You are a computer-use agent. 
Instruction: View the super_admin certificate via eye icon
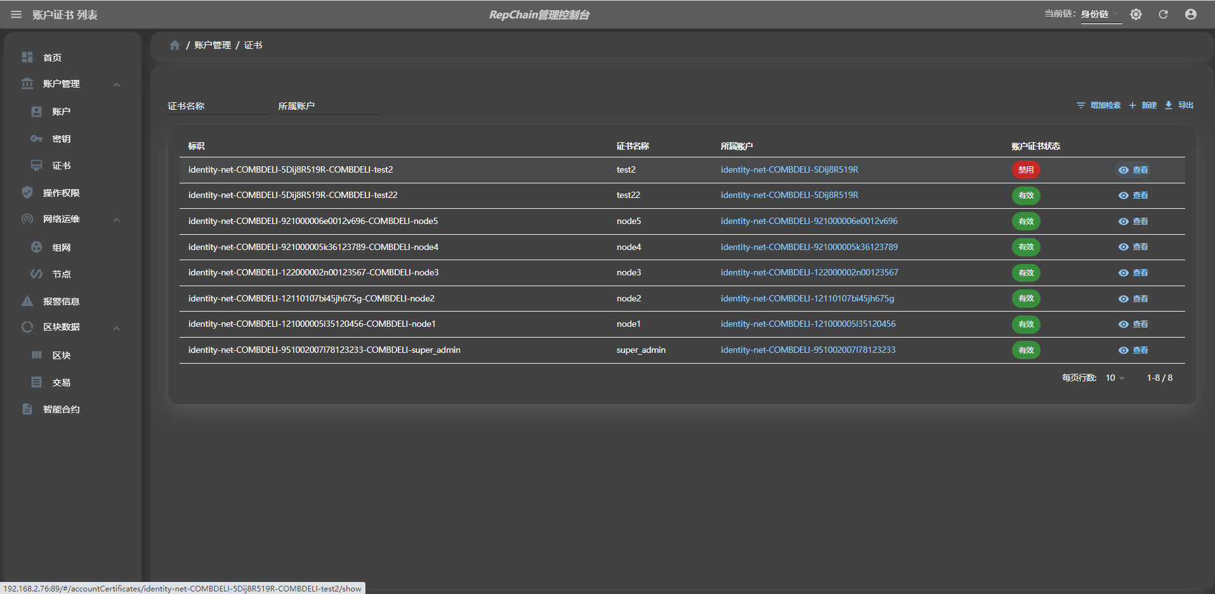[1124, 350]
